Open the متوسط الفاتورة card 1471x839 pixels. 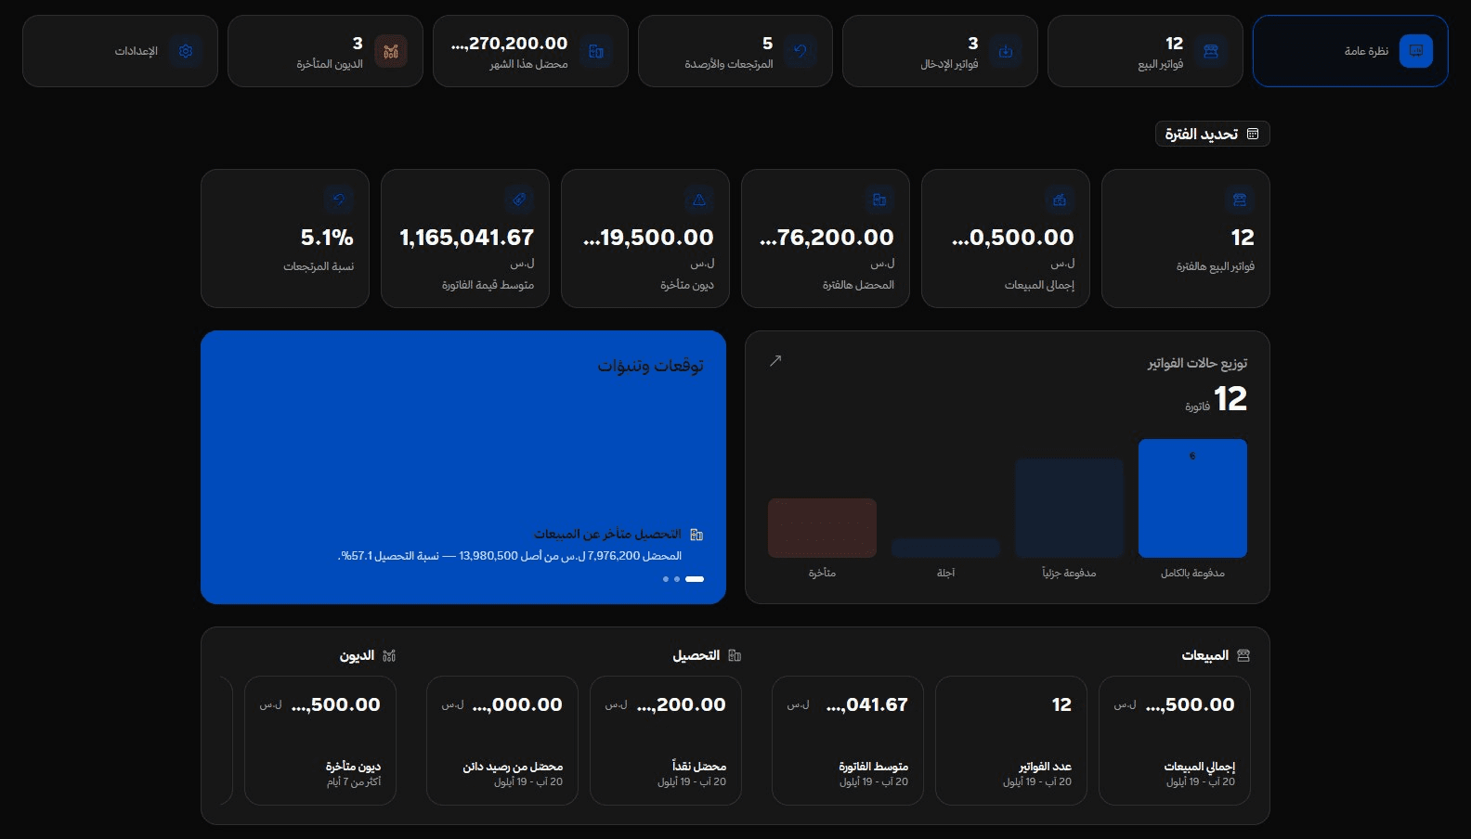(848, 741)
